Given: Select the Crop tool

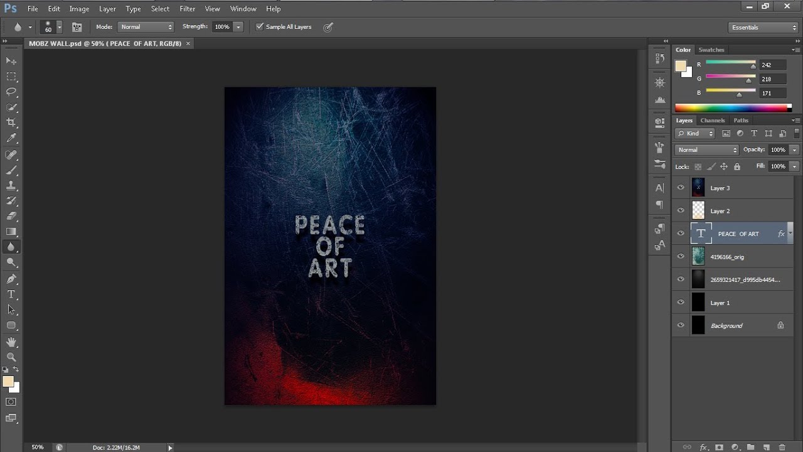Looking at the screenshot, I should 11,123.
